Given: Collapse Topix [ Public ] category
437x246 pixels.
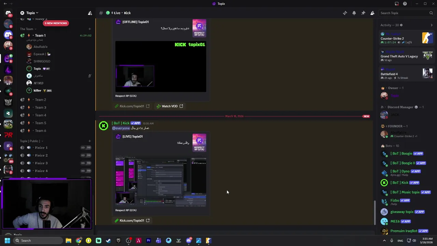Looking at the screenshot, I should 31,141.
